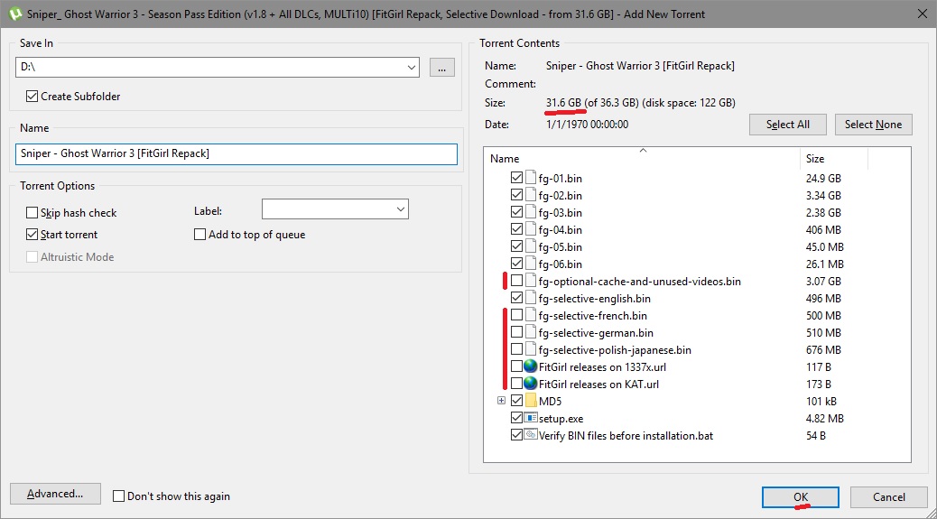This screenshot has height=519, width=937.
Task: Enable Add to top of queue
Action: coord(200,235)
